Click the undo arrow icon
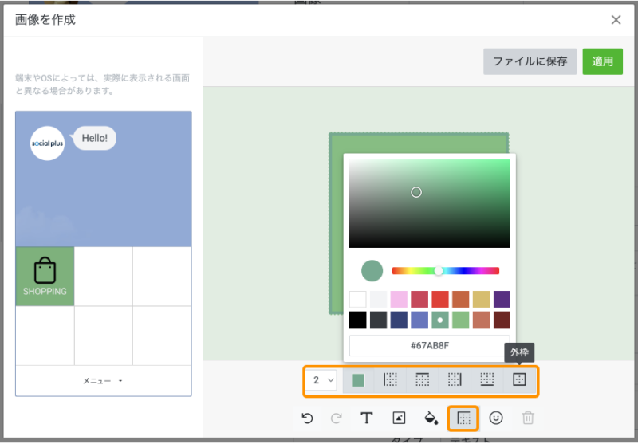This screenshot has height=444, width=638. point(307,418)
